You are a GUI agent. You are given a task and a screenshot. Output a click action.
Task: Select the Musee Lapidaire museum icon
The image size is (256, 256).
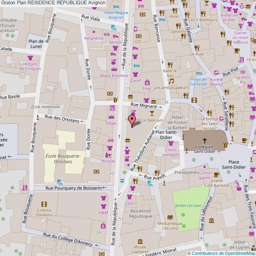[140, 241]
